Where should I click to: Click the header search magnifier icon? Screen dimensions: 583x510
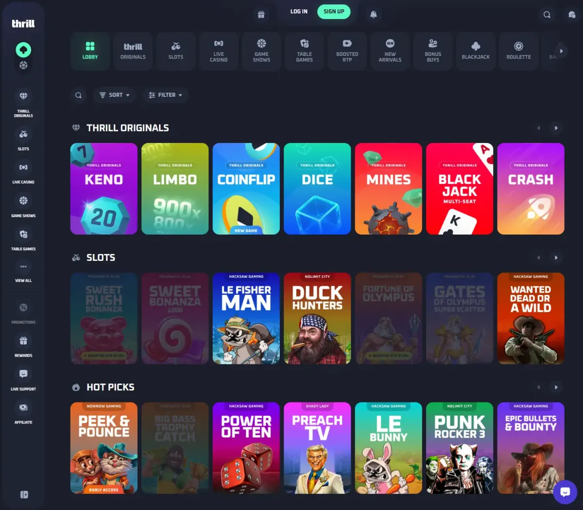click(547, 15)
